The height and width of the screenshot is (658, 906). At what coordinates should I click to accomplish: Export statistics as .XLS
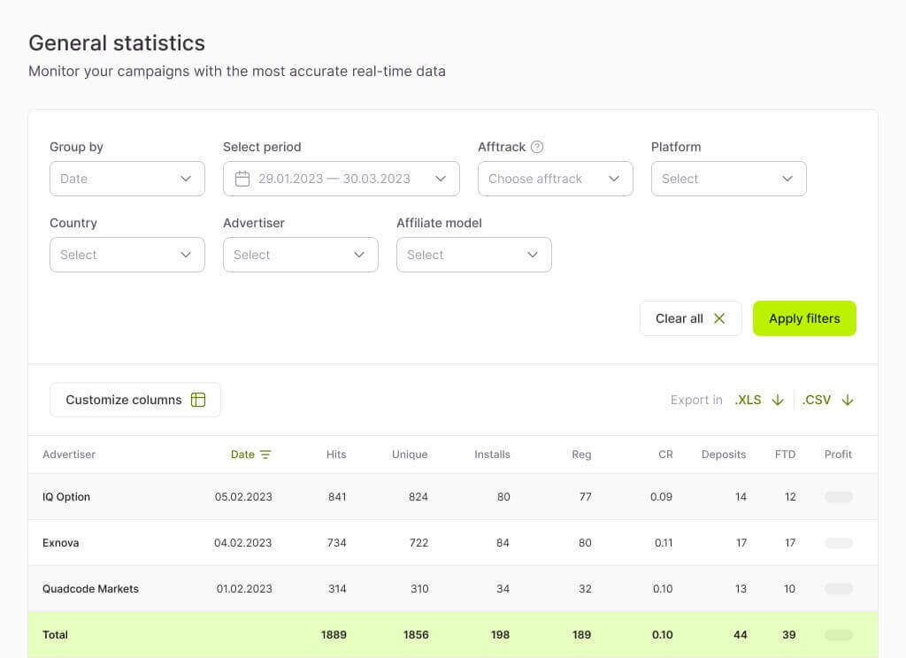coord(748,400)
